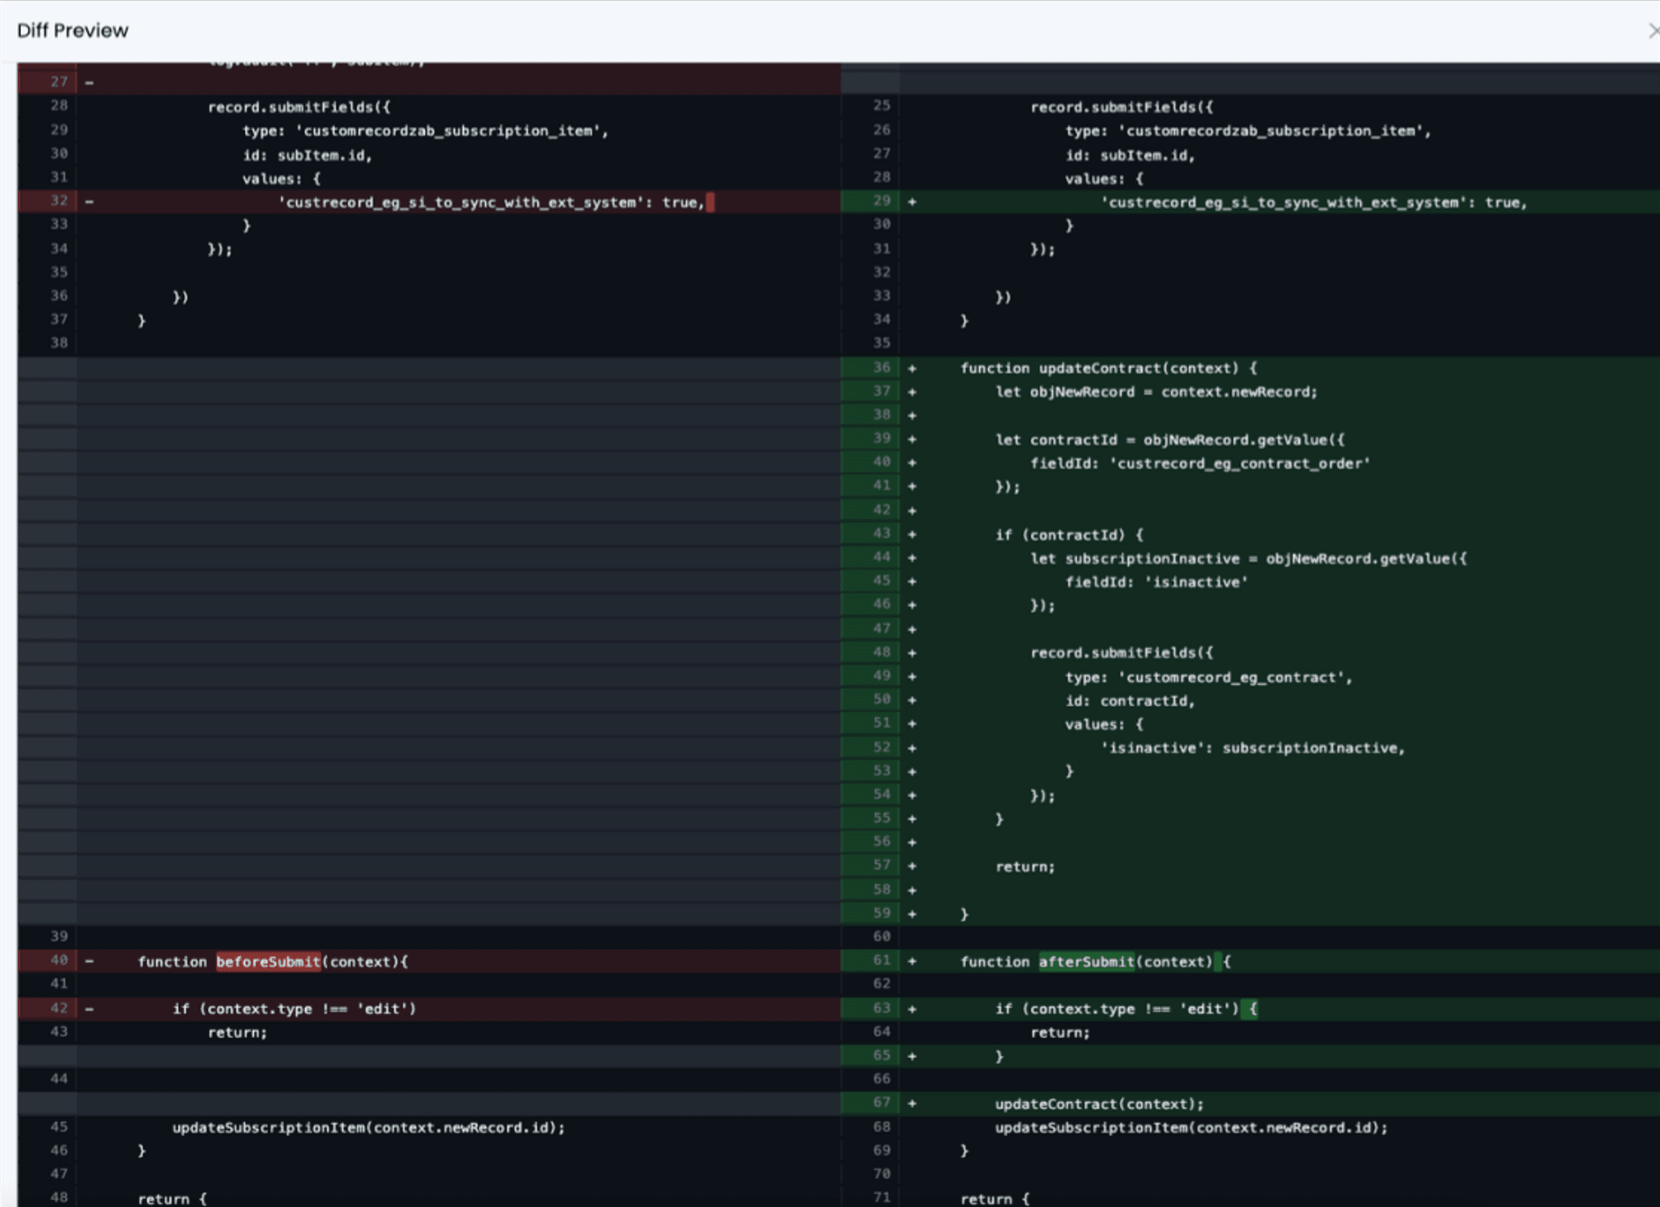Select the highlighted afterSubmit text
The width and height of the screenshot is (1660, 1207).
[x=1086, y=961]
